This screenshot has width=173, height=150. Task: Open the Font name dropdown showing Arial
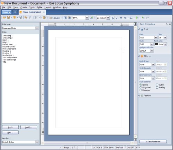pos(156,38)
